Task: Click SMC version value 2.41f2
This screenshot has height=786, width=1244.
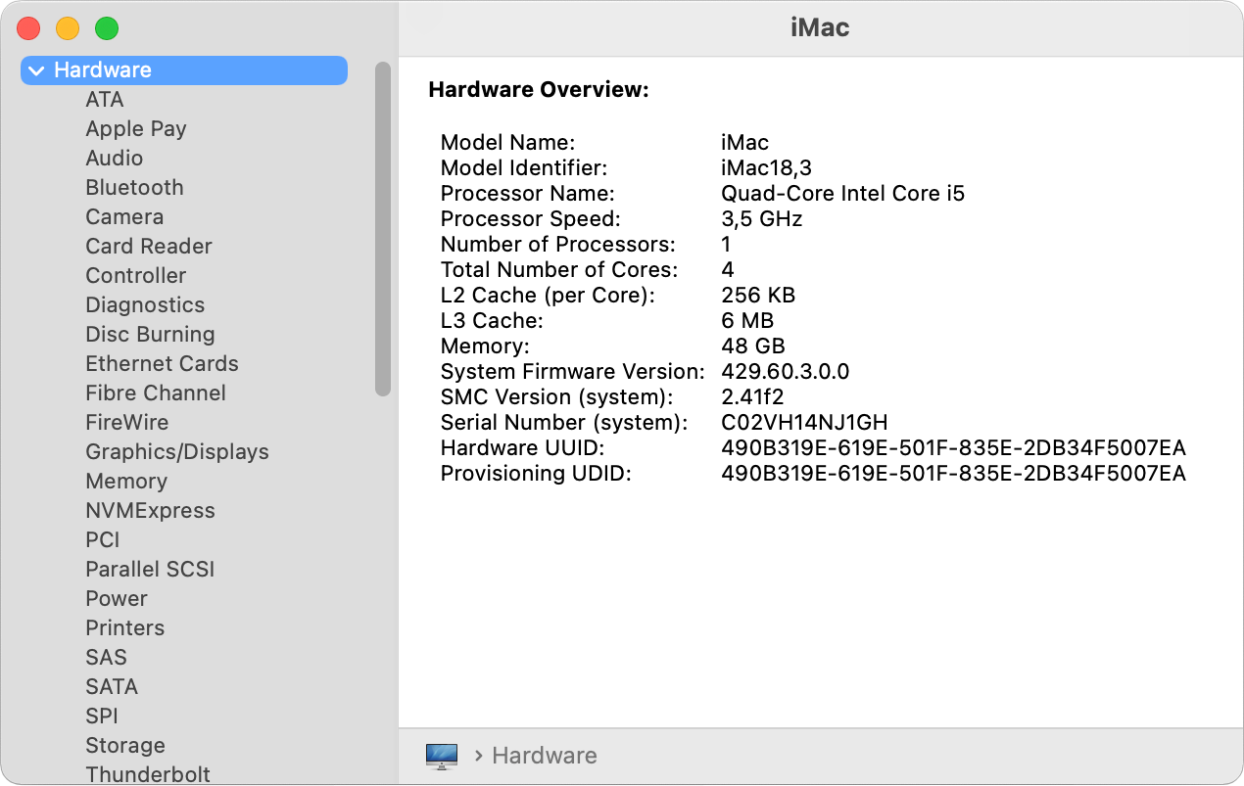Action: click(752, 397)
